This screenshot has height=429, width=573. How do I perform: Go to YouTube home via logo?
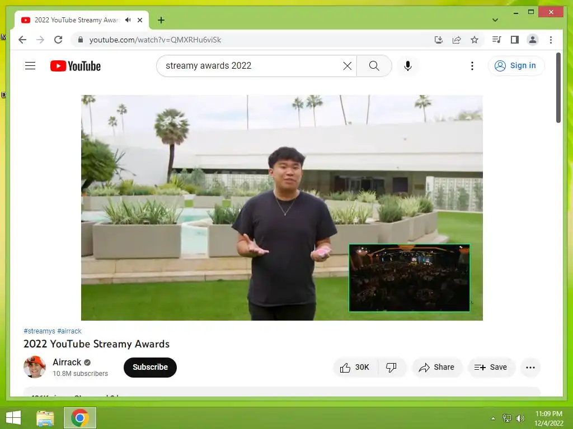76,66
